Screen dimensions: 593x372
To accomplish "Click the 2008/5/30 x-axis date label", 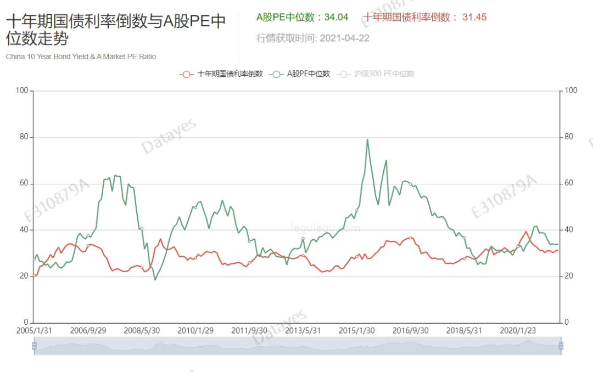I will point(142,331).
